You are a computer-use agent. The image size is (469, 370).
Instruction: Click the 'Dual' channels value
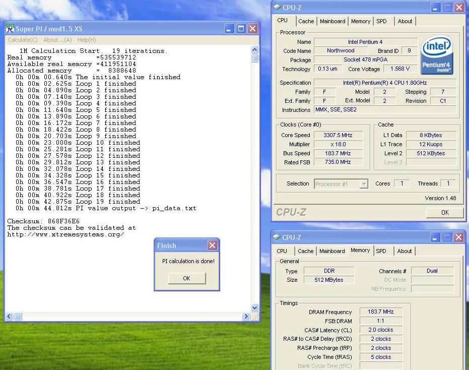point(432,271)
